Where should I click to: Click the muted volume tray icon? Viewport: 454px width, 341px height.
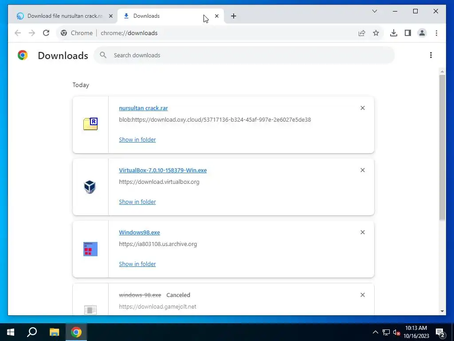click(396, 332)
